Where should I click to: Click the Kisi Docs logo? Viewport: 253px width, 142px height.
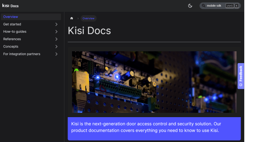(11, 6)
